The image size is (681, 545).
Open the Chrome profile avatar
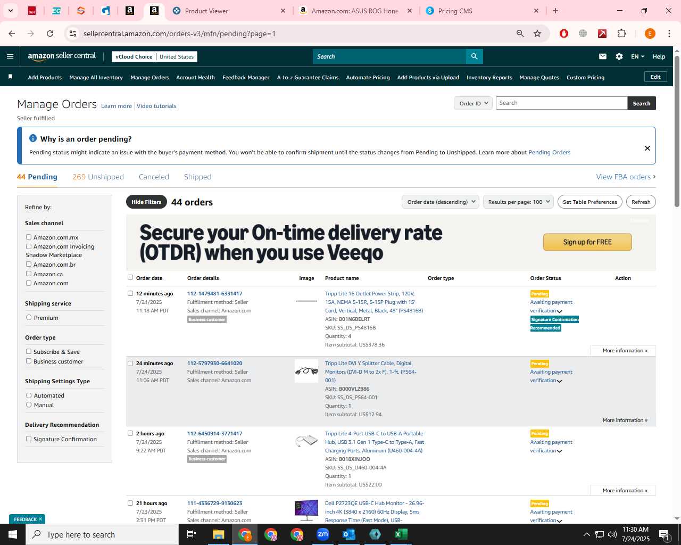pyautogui.click(x=650, y=34)
